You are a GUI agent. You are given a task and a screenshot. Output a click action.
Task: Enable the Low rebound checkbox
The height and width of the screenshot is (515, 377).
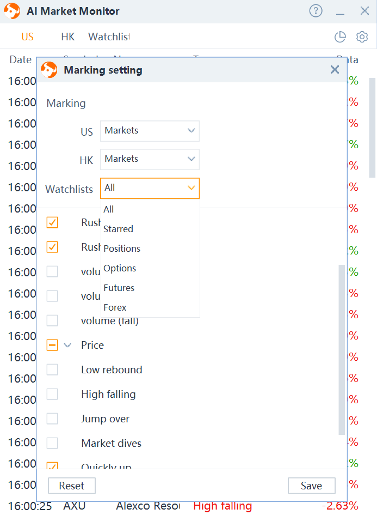(52, 369)
